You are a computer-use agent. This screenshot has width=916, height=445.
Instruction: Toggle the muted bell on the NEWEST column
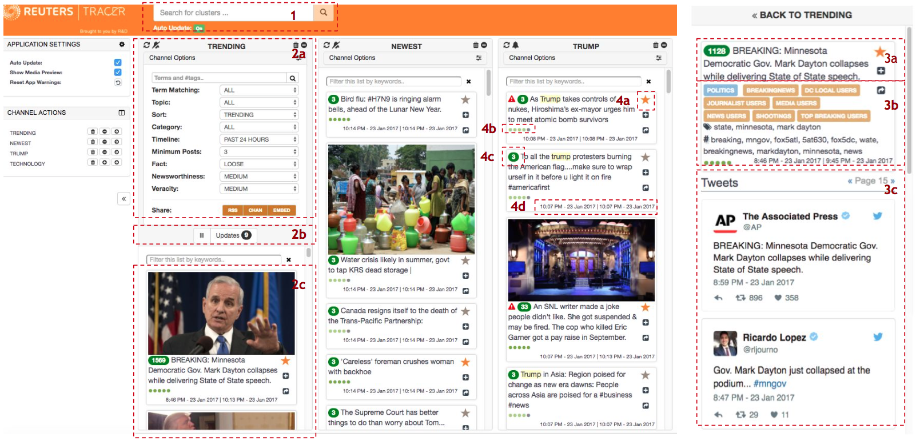click(336, 45)
